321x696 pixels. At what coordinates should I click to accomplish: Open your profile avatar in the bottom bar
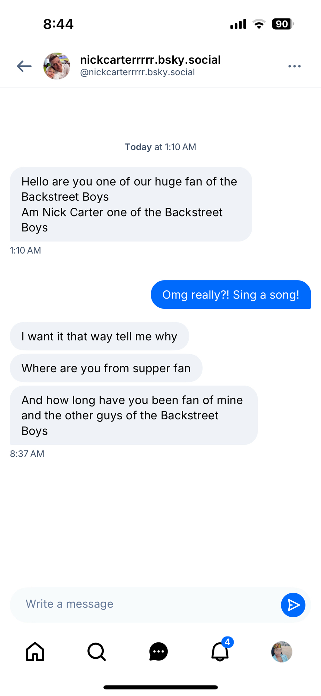click(x=281, y=651)
